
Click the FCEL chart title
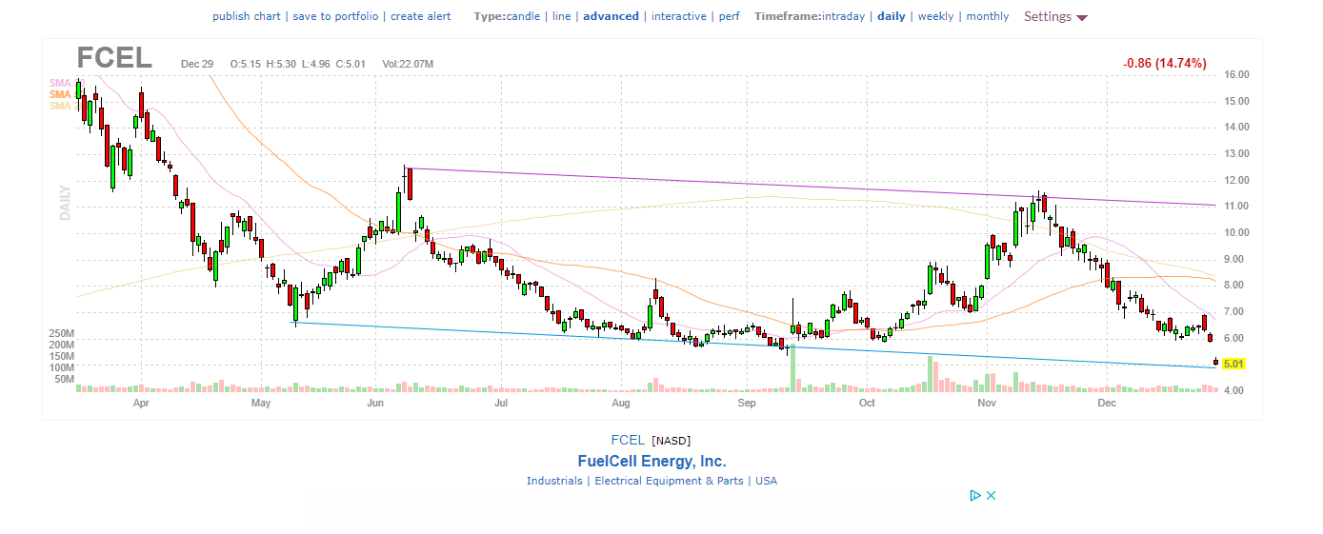tap(114, 58)
